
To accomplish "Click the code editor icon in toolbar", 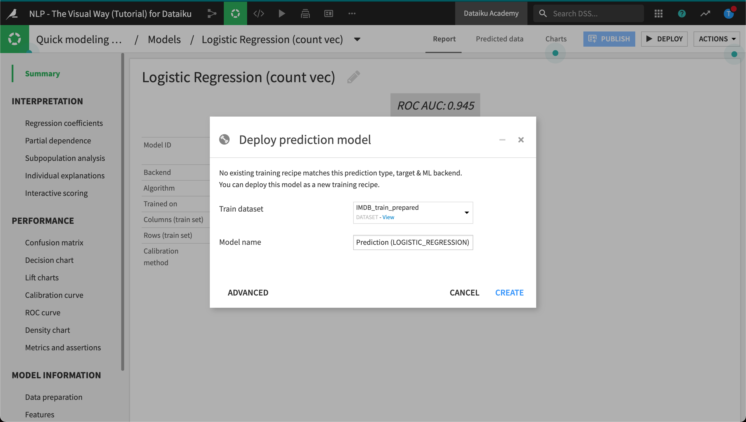I will pyautogui.click(x=259, y=14).
